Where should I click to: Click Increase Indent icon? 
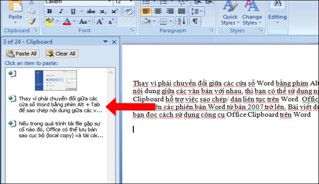point(209,2)
